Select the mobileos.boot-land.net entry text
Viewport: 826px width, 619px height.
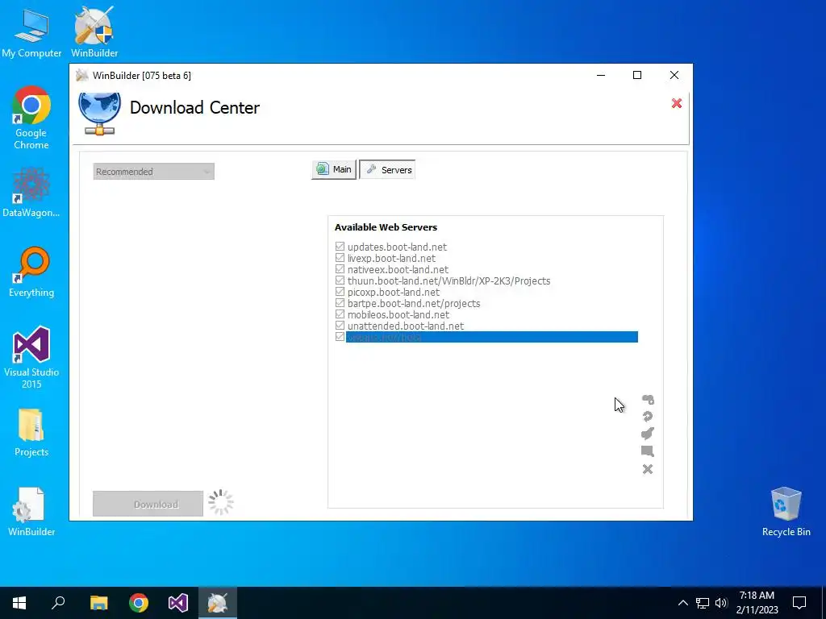[398, 315]
